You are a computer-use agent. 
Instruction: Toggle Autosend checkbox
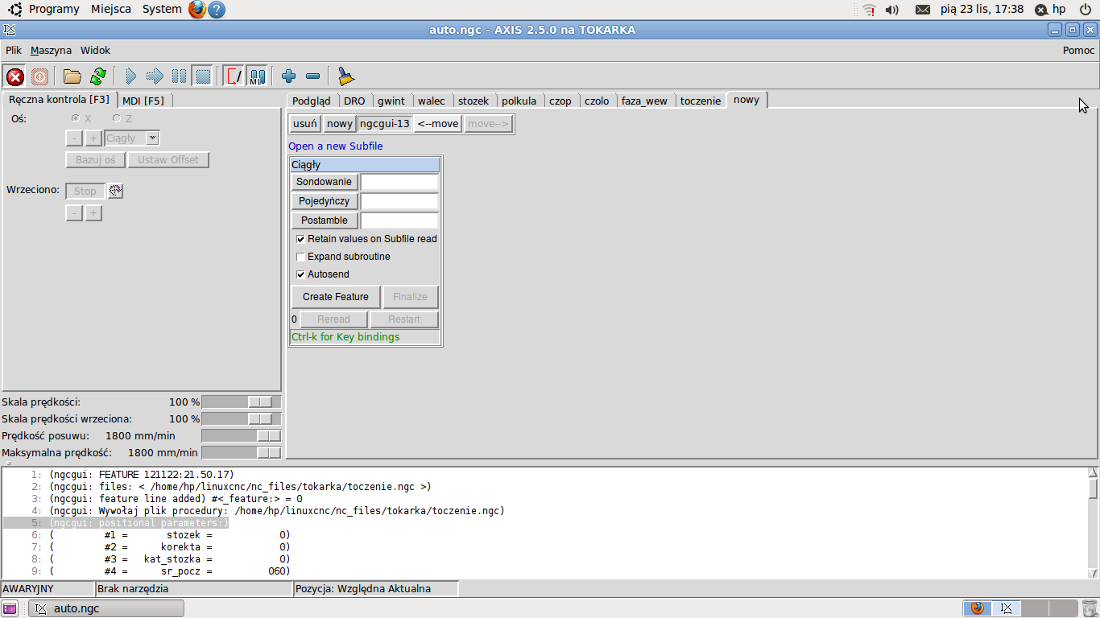click(301, 274)
